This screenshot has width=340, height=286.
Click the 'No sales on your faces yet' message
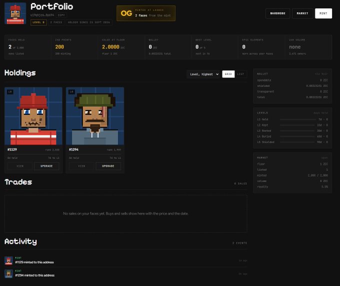point(126,214)
